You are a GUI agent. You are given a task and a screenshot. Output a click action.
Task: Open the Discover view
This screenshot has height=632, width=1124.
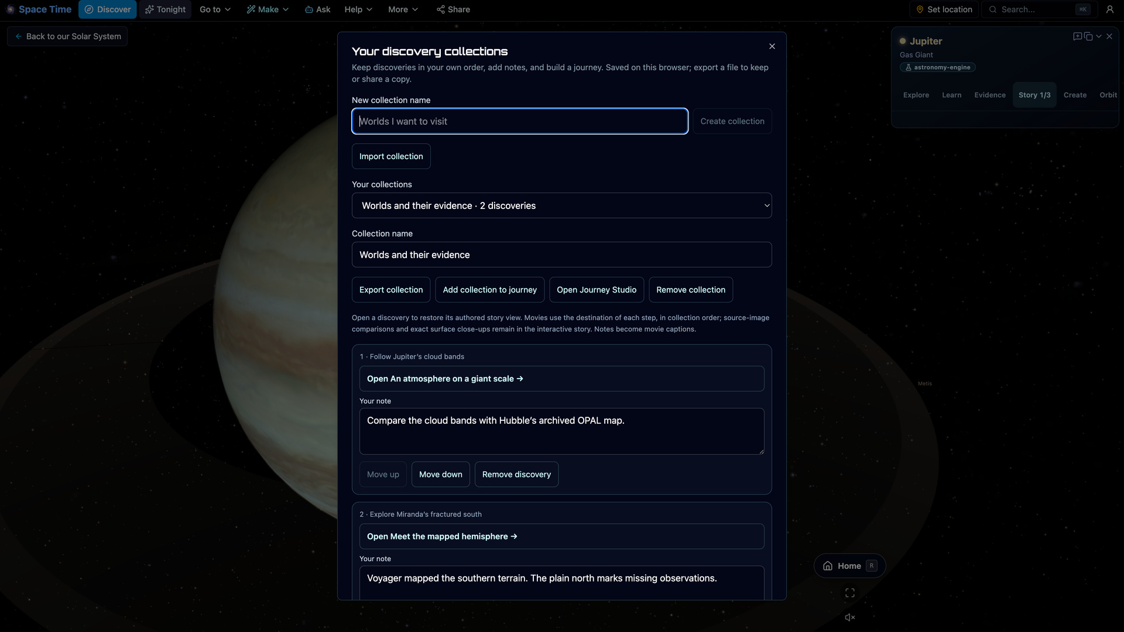click(x=108, y=9)
